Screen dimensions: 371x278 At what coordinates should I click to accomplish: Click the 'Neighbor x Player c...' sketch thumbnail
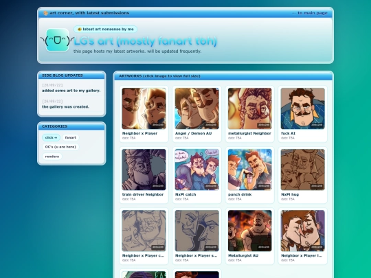[x=144, y=231]
